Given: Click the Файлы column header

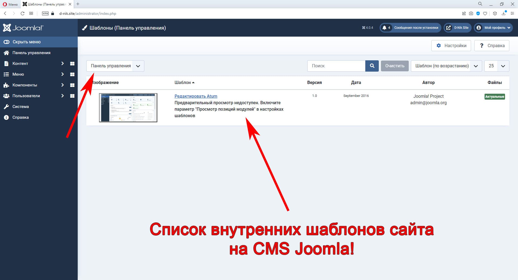Looking at the screenshot, I should click(x=495, y=83).
